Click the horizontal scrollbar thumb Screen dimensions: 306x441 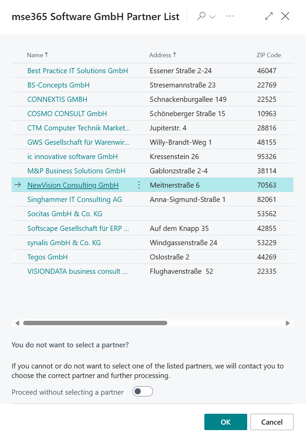[95, 323]
